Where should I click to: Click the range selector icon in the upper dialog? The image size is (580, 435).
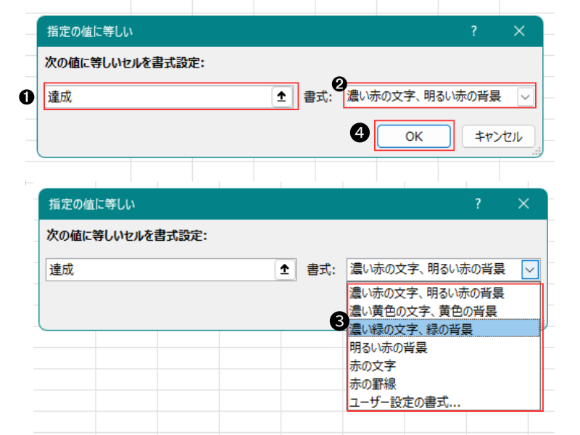[x=281, y=96]
